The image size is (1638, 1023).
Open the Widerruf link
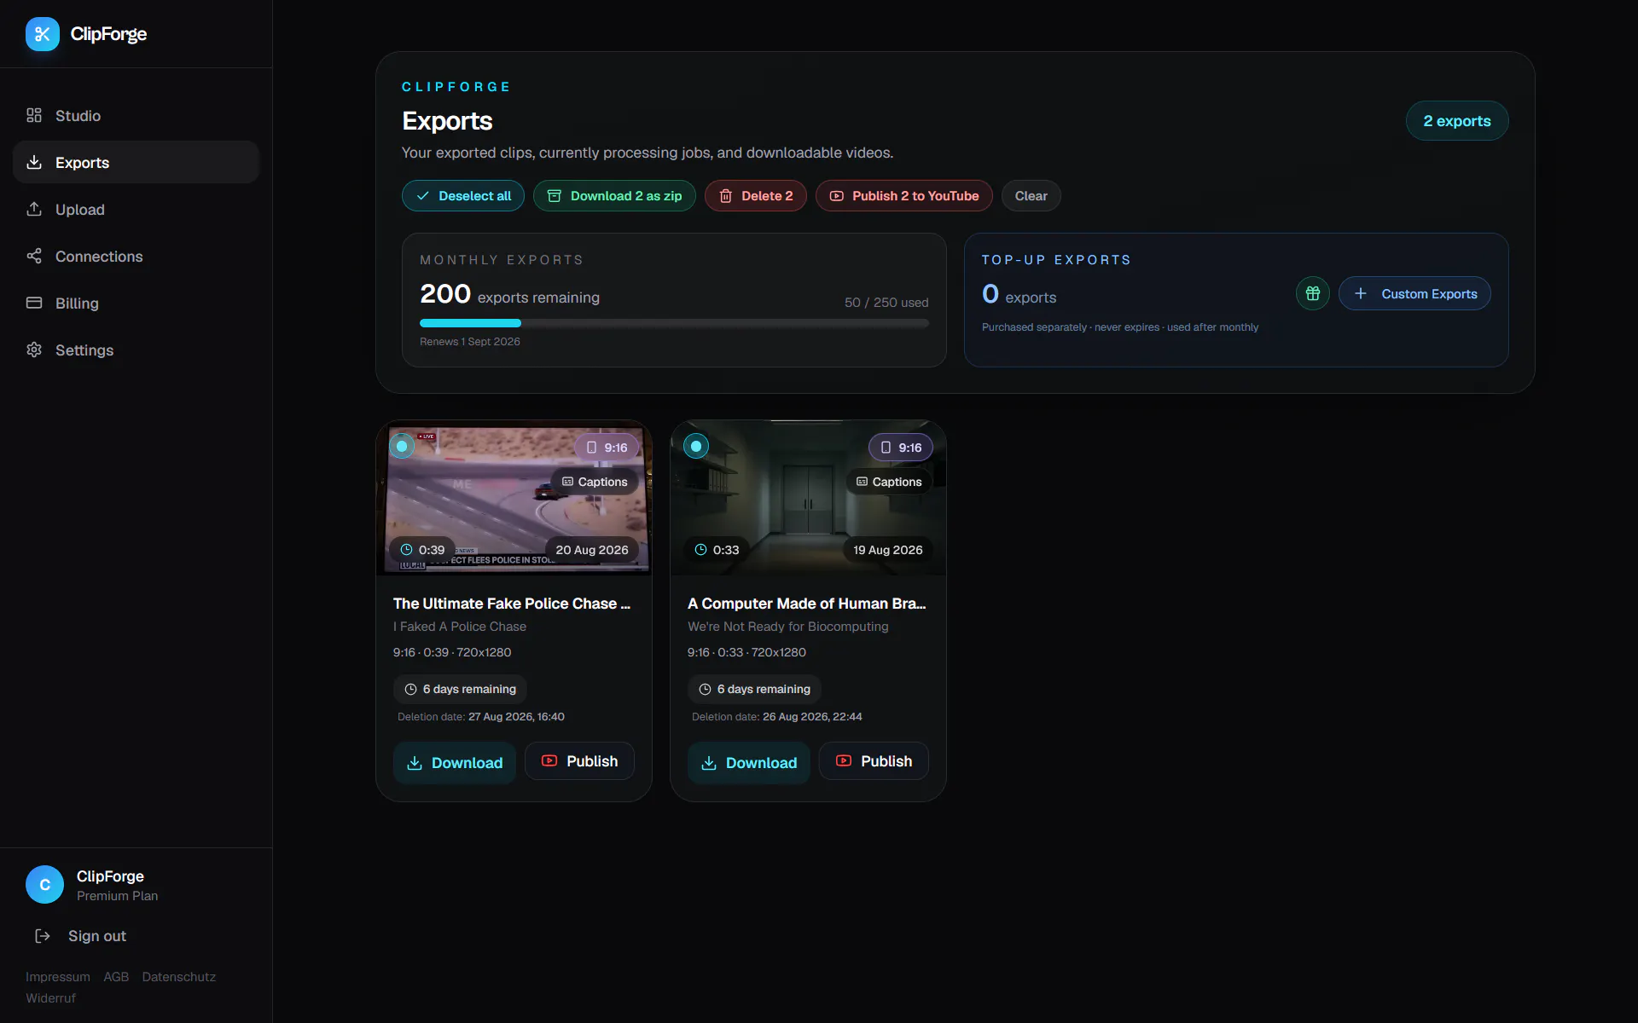(50, 998)
